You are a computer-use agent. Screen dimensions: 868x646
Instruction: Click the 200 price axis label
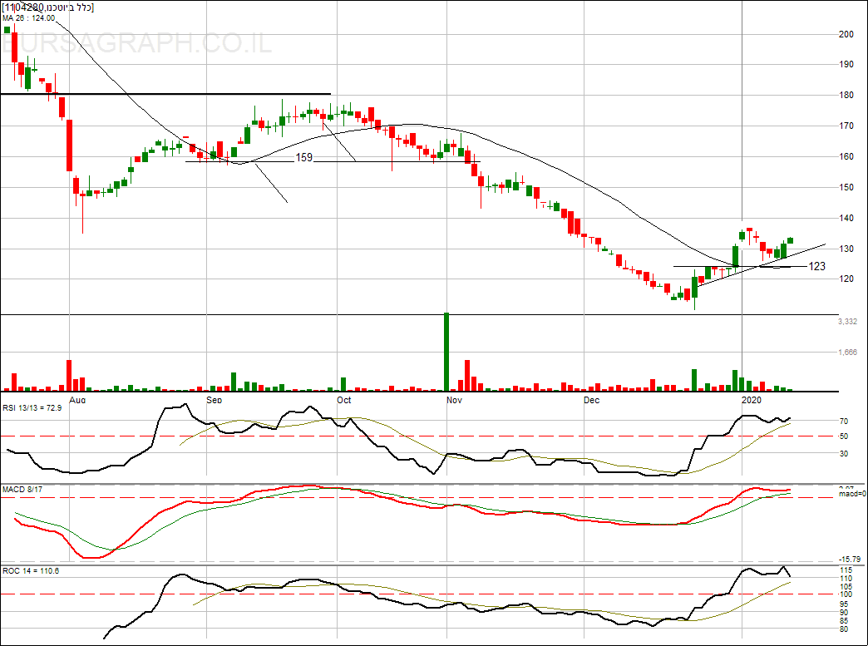[846, 34]
